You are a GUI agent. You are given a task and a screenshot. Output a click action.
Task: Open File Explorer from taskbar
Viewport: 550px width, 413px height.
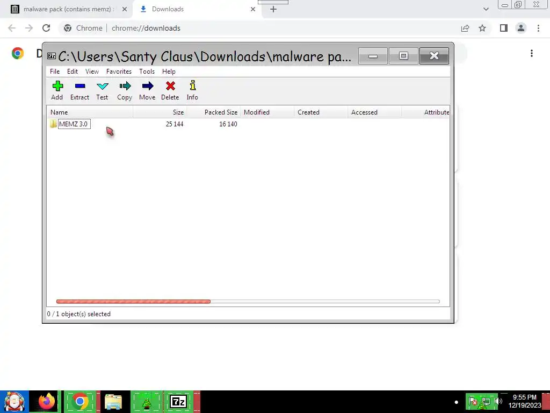pyautogui.click(x=113, y=402)
